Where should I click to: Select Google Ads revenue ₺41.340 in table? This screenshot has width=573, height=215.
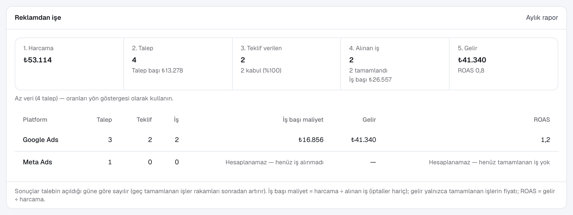click(x=363, y=140)
